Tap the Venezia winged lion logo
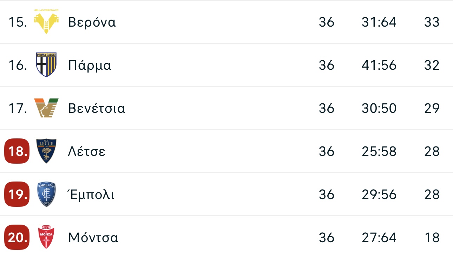This screenshot has height=253, width=453. click(x=46, y=108)
